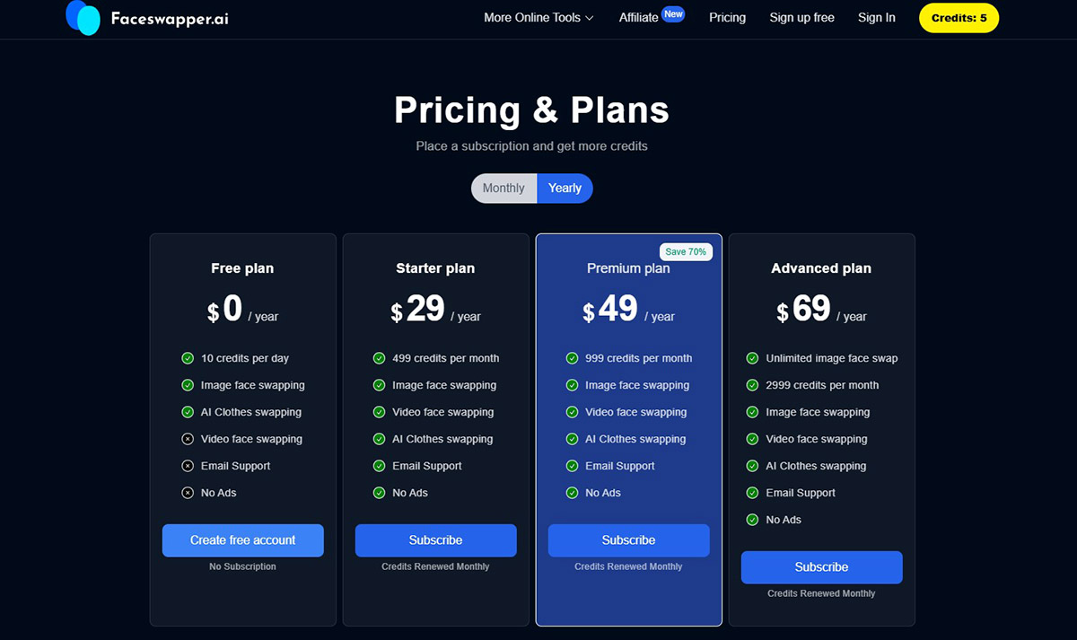The image size is (1077, 640).
Task: Select the Yearly billing option
Action: click(x=565, y=188)
